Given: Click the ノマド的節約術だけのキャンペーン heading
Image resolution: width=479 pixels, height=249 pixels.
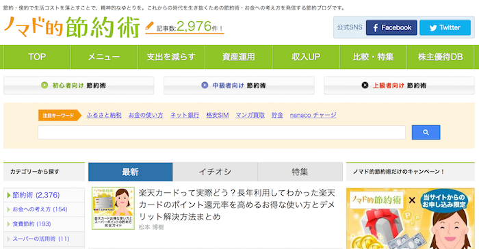Looking at the screenshot, I should click(399, 172).
